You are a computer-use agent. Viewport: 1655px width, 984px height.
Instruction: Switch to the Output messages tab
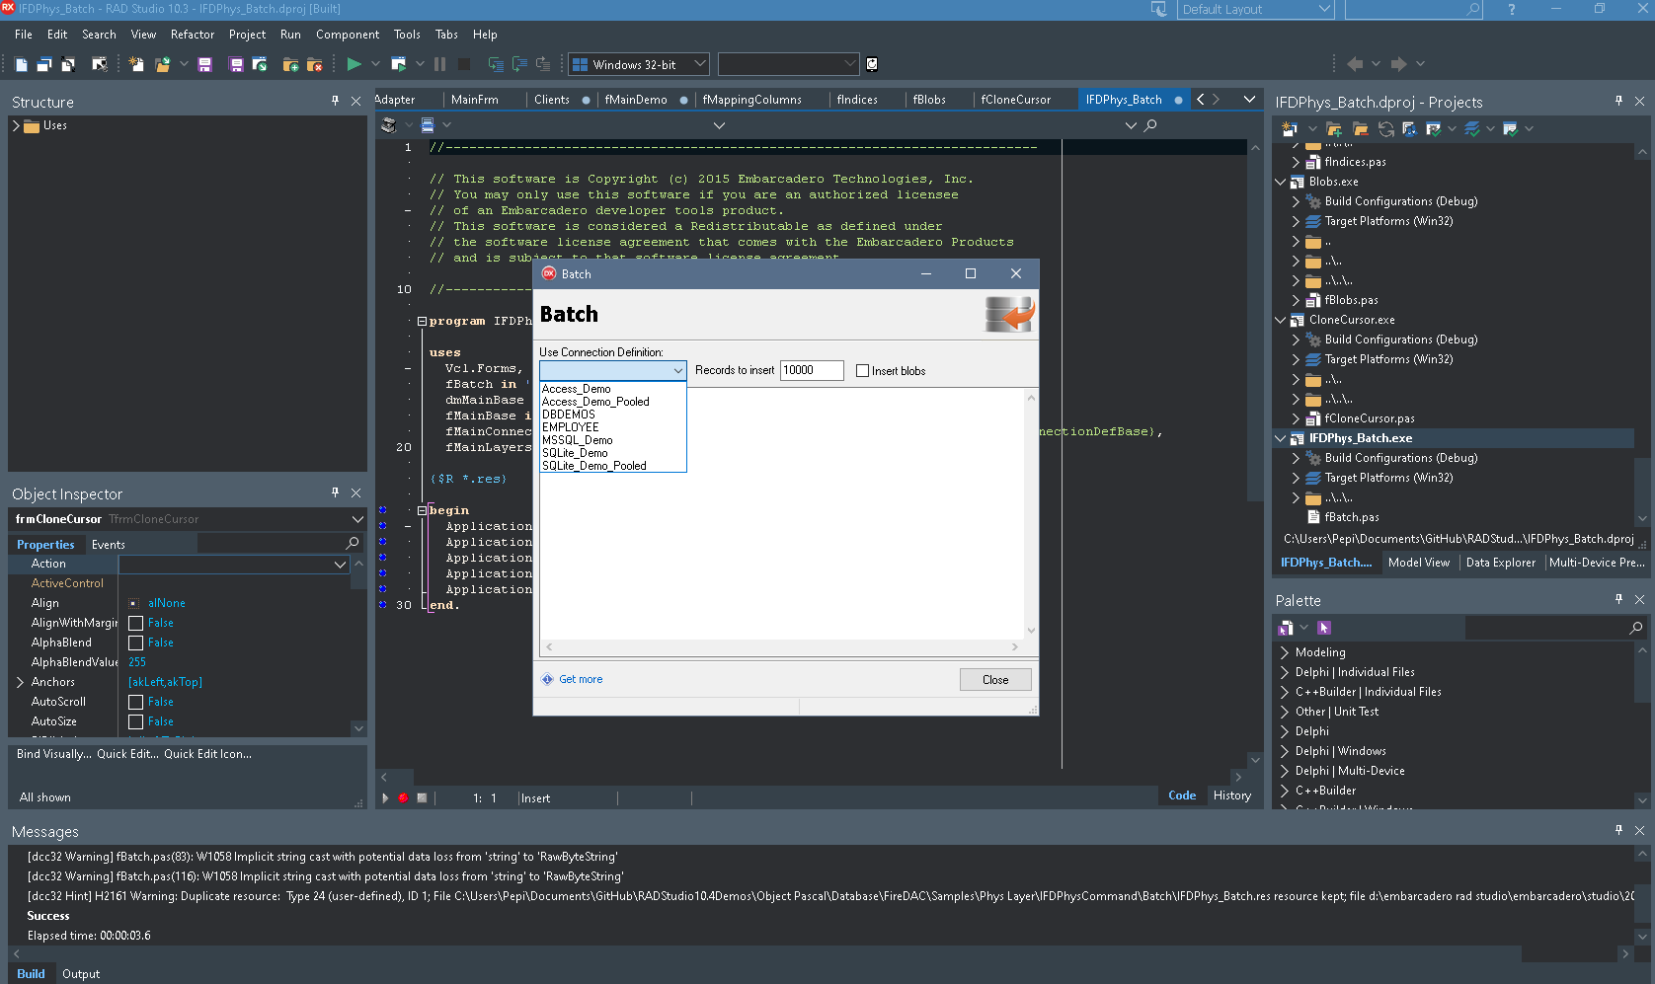81,974
